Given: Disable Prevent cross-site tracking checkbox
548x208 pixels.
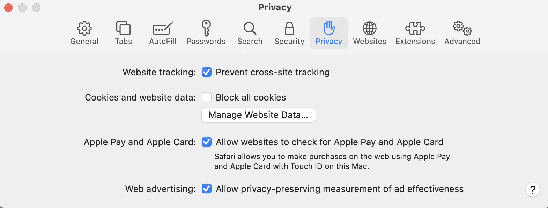Looking at the screenshot, I should [207, 72].
